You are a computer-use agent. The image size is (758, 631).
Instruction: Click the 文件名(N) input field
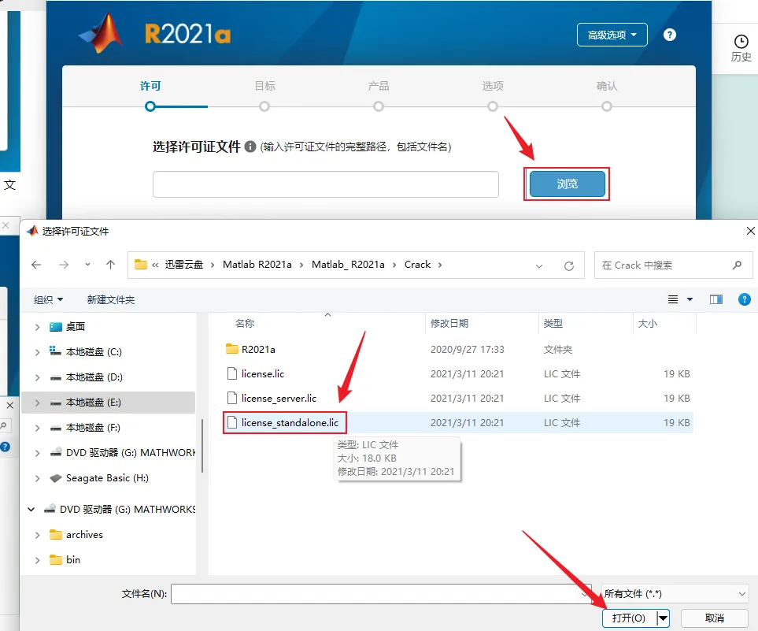[x=381, y=594]
